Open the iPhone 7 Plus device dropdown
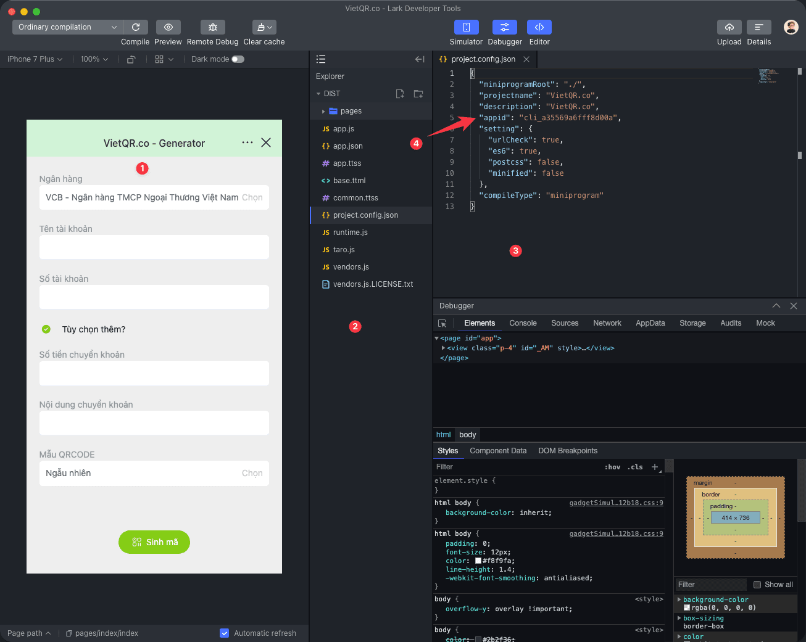The width and height of the screenshot is (806, 642). (35, 59)
